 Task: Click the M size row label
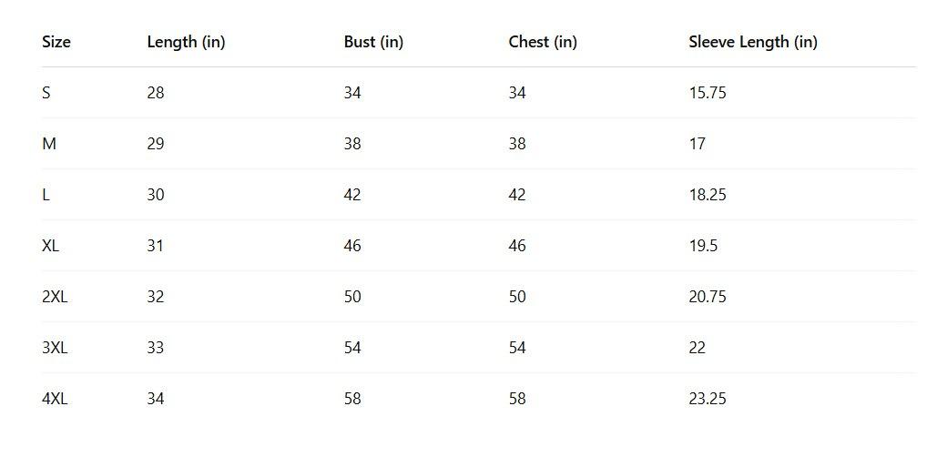coord(49,144)
